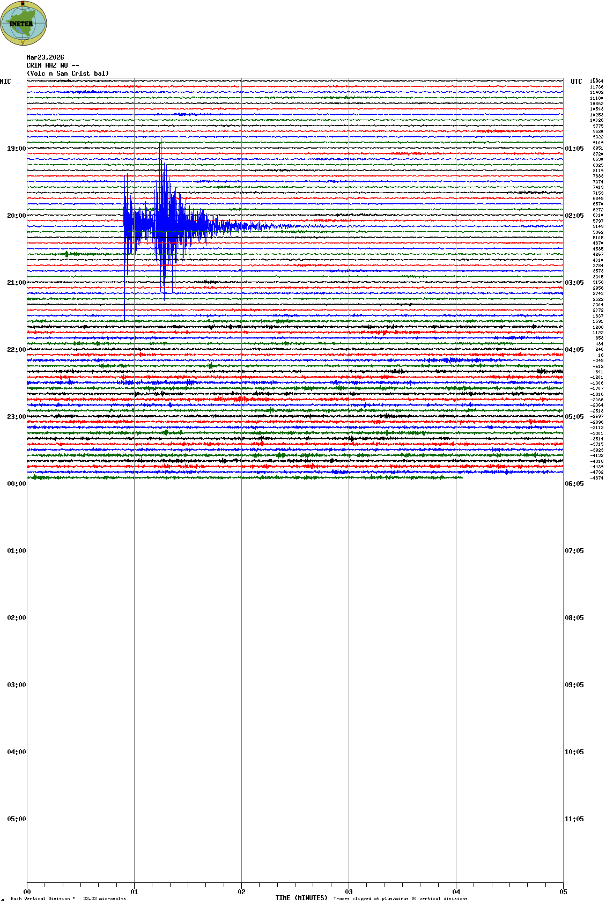The image size is (606, 906).
Task: Click the UTC timezone label
Action: click(576, 82)
